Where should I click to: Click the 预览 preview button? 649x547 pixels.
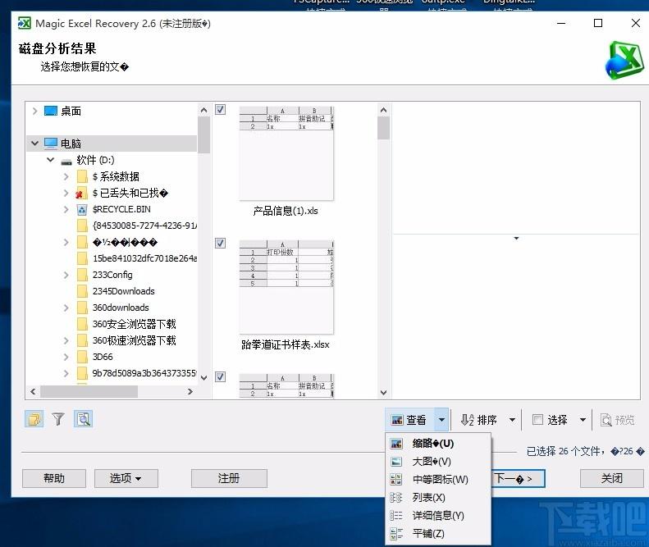pos(618,420)
